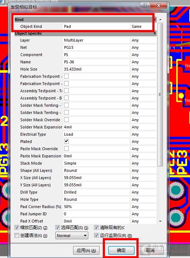Select the Hole Size value field
This screenshot has height=258, width=190.
tap(96, 69)
